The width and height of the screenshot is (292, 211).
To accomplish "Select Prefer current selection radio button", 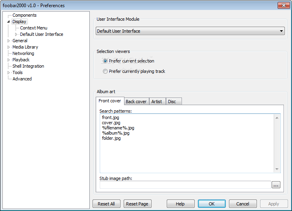I will tap(105, 61).
